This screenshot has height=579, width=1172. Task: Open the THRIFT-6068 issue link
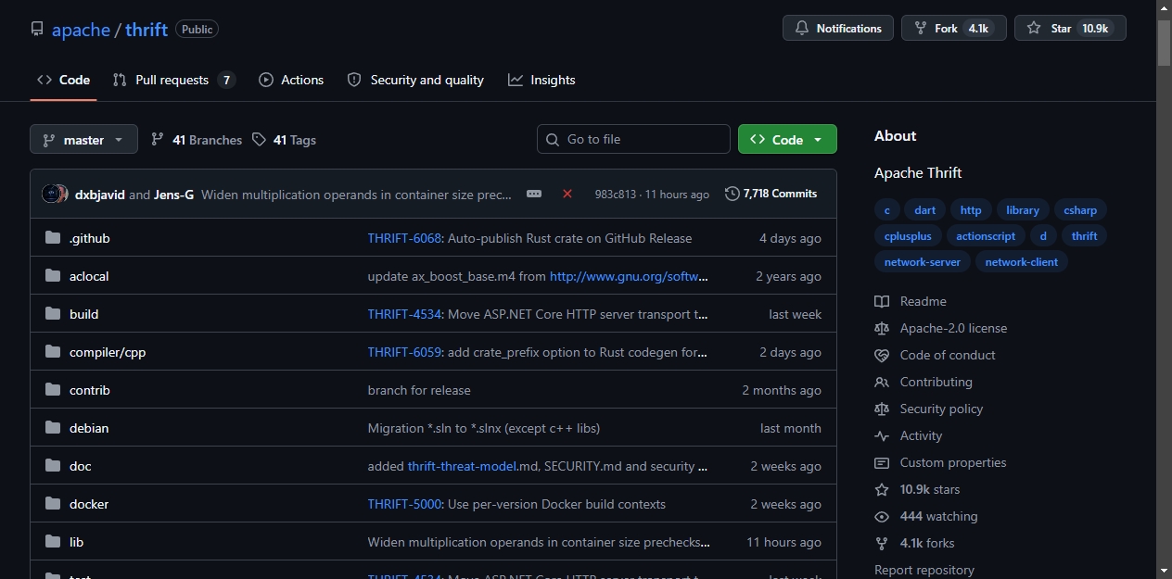(404, 238)
